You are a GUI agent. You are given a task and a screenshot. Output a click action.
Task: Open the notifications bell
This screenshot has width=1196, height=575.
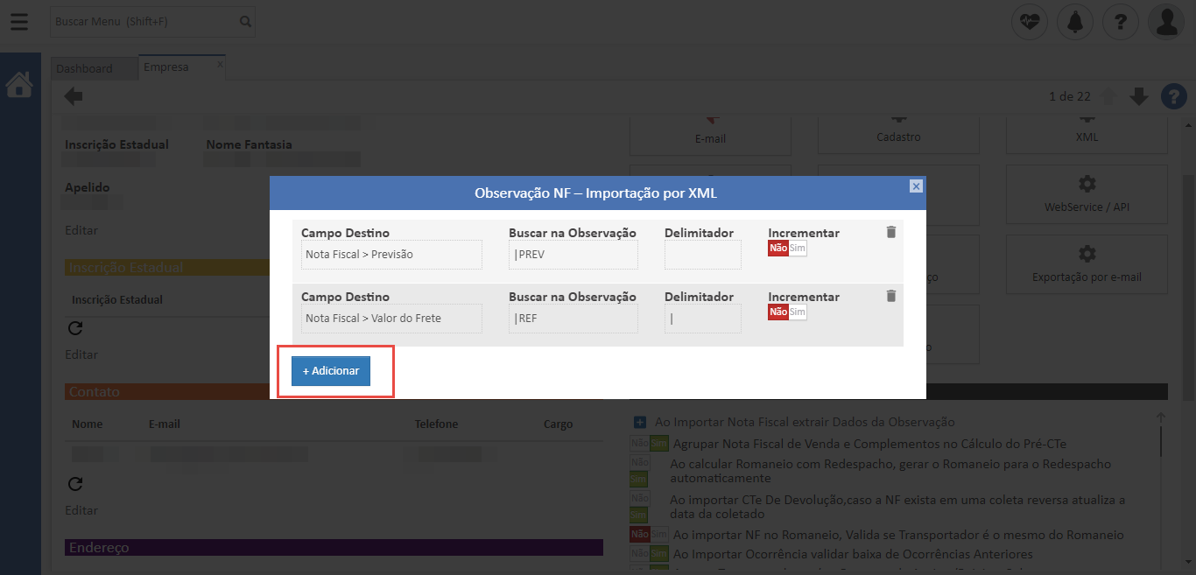coord(1074,22)
